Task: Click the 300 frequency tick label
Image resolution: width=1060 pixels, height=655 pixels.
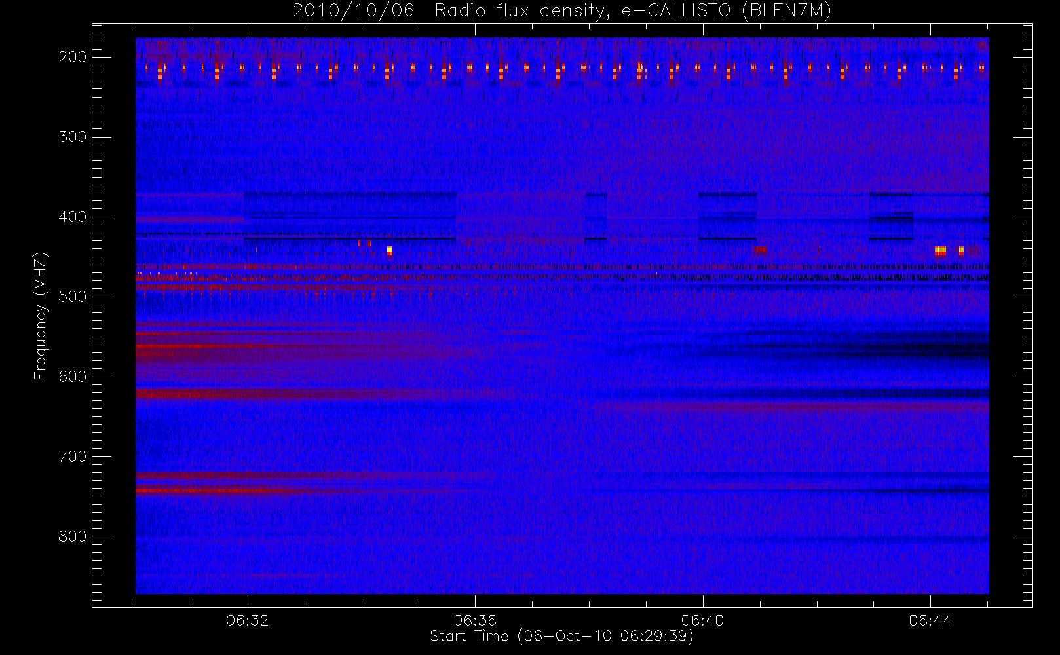Action: [72, 137]
